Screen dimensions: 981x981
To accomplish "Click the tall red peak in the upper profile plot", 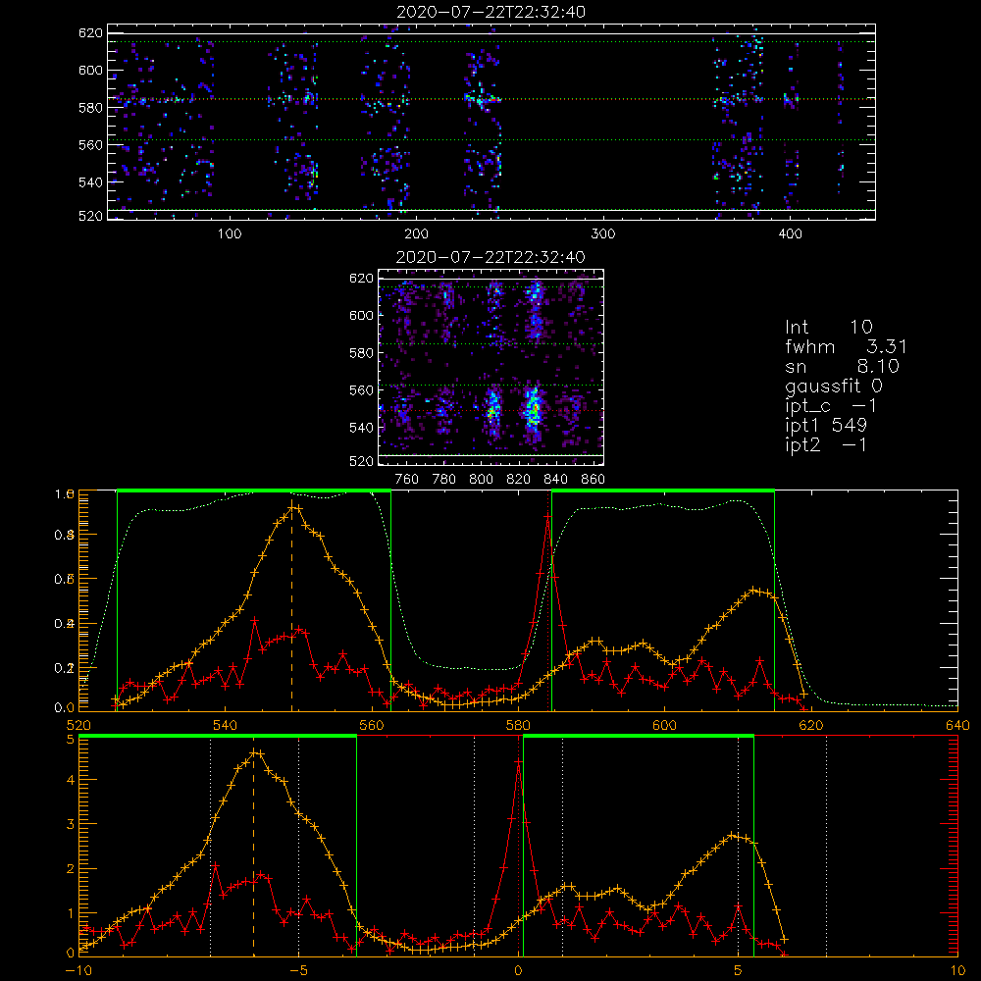I will 548,517.
